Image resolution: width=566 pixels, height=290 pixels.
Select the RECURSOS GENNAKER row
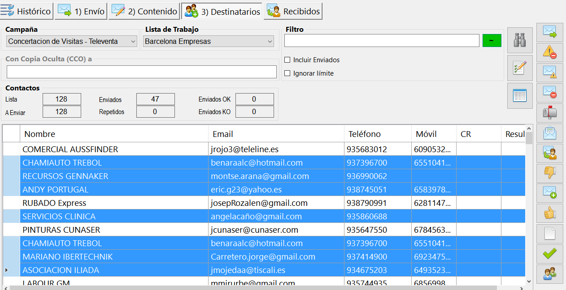point(264,176)
